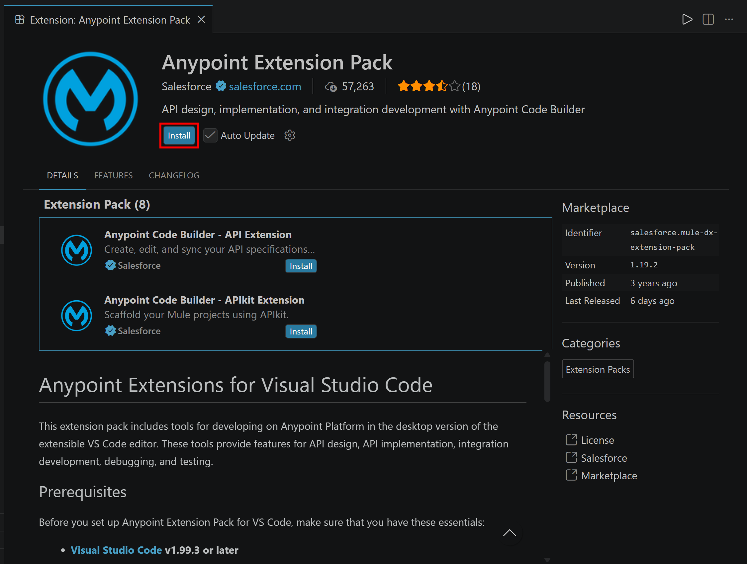Screen dimensions: 747x564
Task: Install the Anypoint Code Builder APIkit Extension
Action: (301, 331)
